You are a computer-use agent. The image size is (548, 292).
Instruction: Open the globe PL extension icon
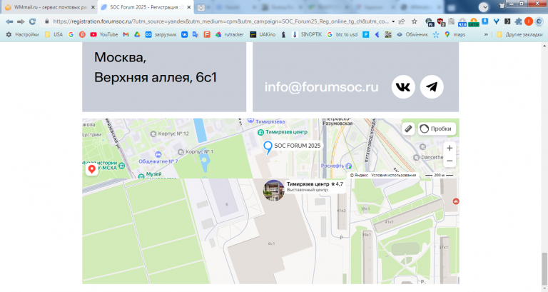click(x=430, y=22)
